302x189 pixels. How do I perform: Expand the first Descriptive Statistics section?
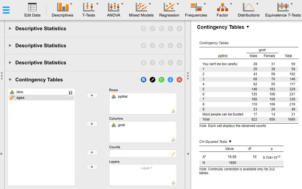coord(10,29)
